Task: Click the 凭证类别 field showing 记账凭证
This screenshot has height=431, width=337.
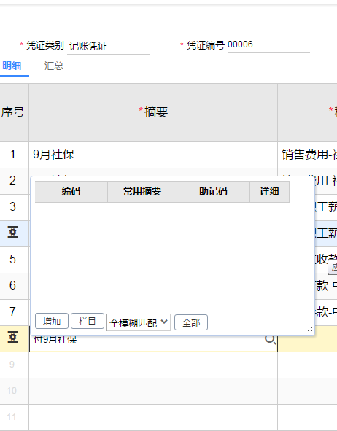Action: coord(108,46)
